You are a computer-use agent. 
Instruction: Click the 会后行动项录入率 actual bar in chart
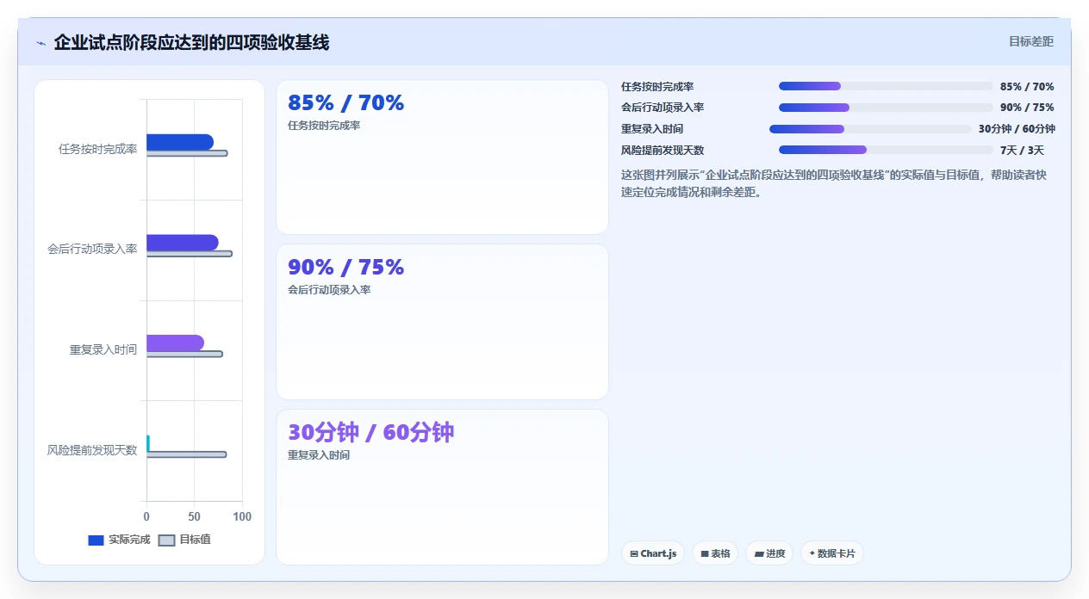point(183,243)
